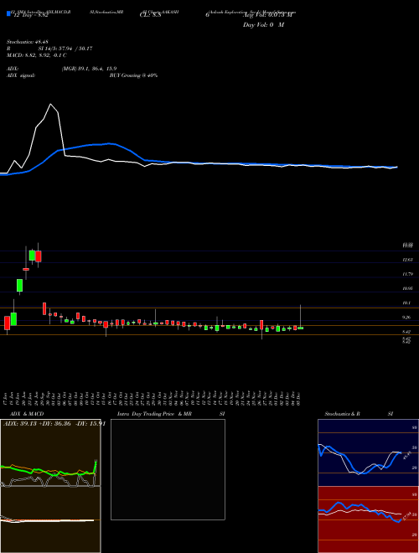Viewport: 419px width, 553px height.
Task: Click the white price line peak
Action: pos(51,104)
